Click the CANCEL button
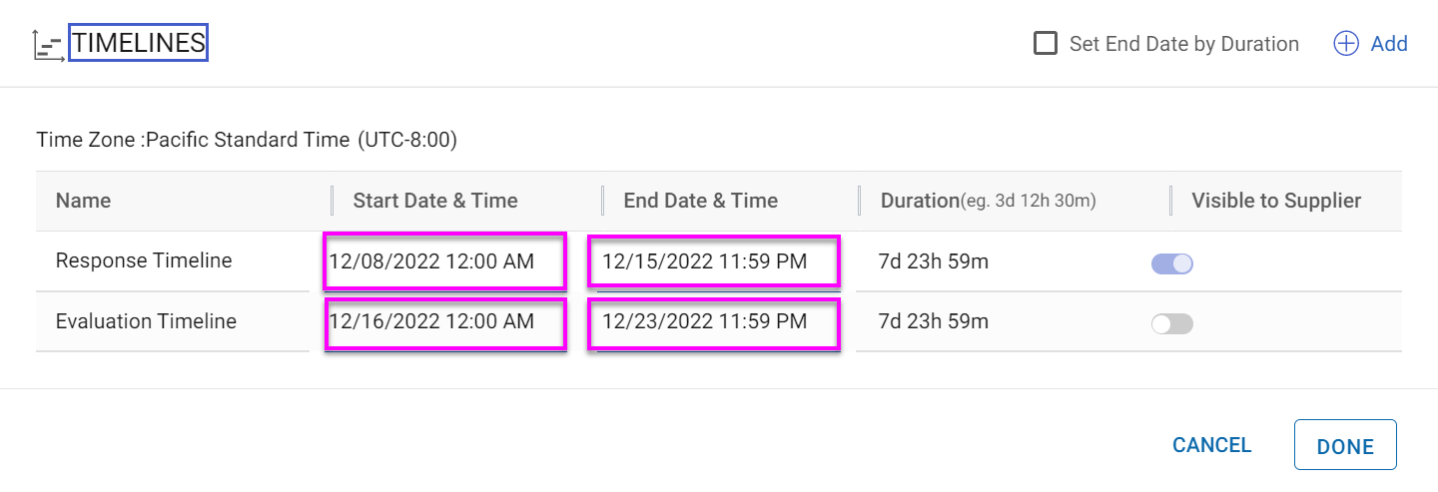Viewport: 1438px width, 492px height. pyautogui.click(x=1211, y=445)
